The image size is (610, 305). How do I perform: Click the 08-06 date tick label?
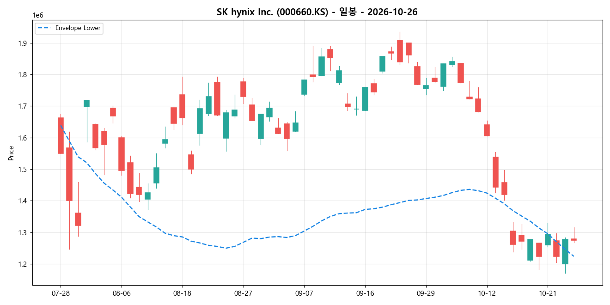pos(122,293)
